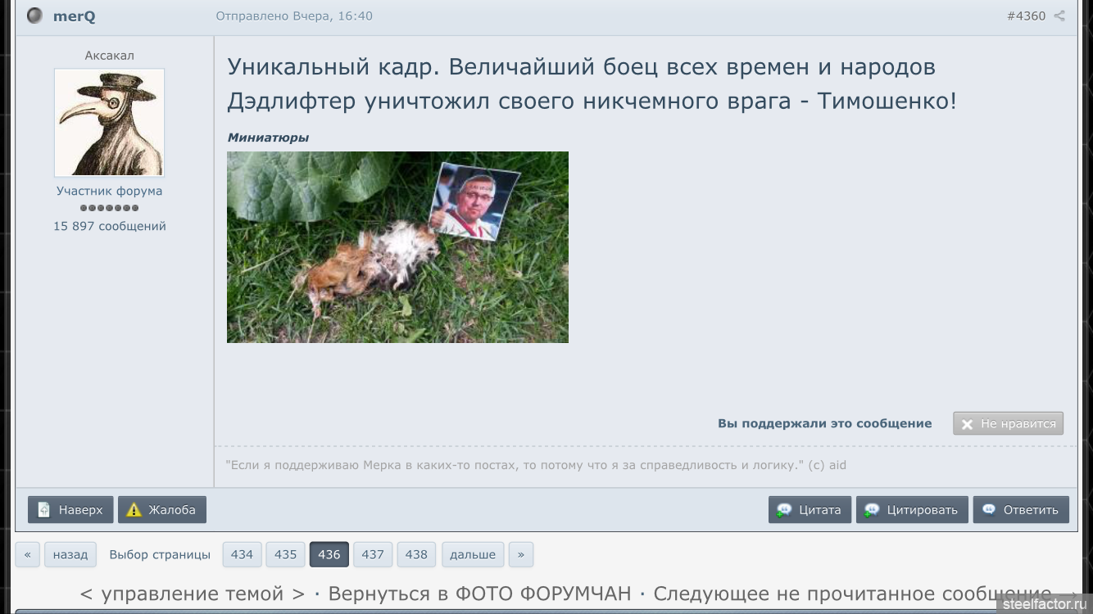
Task: Open the 'управление темой' topic menu
Action: pyautogui.click(x=193, y=594)
